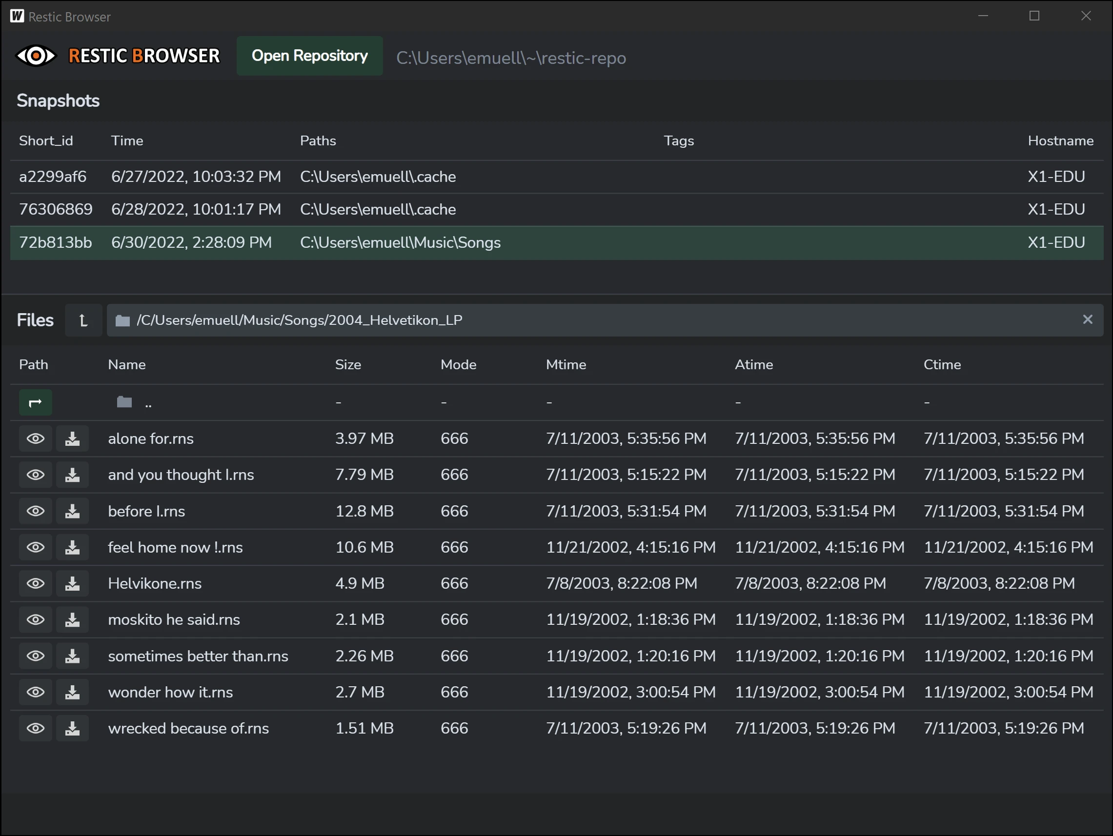The image size is (1113, 836).
Task: Click the folder icon in the path bar
Action: [122, 320]
